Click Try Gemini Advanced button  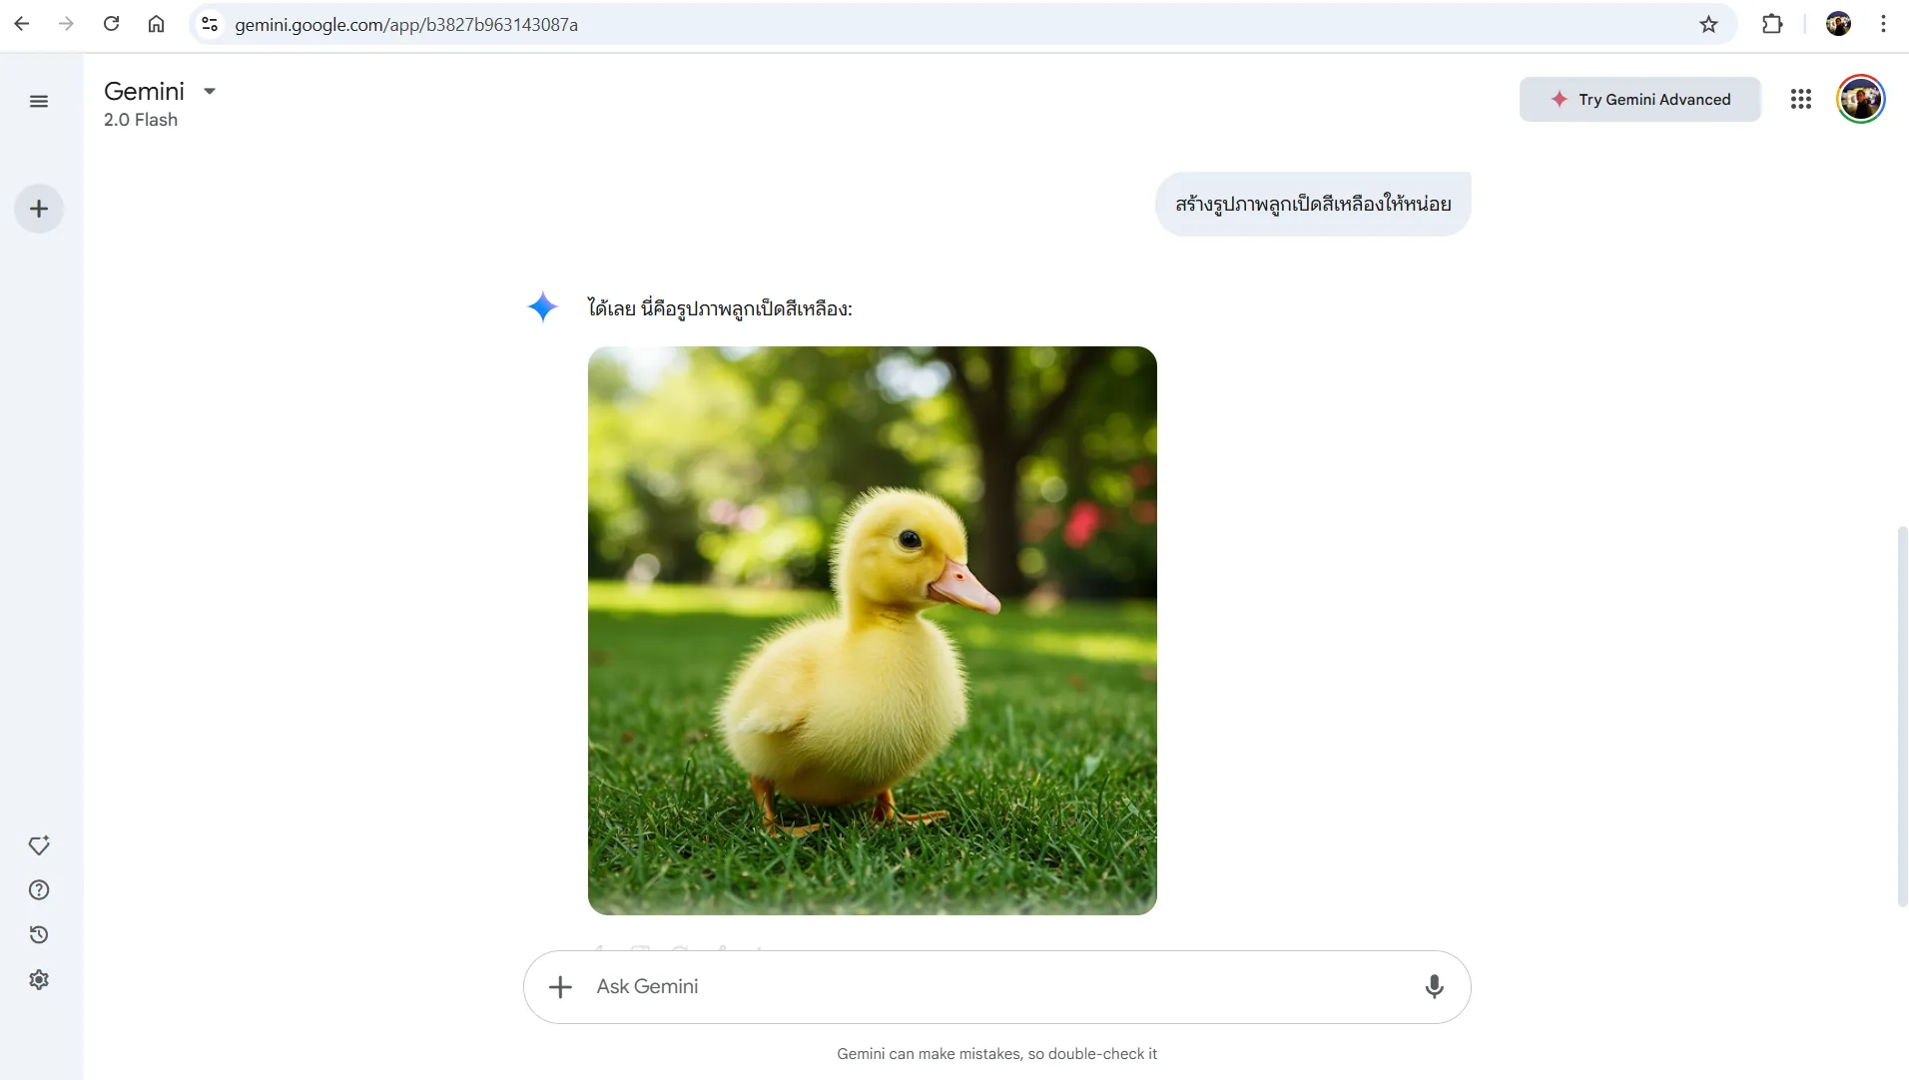click(x=1639, y=100)
